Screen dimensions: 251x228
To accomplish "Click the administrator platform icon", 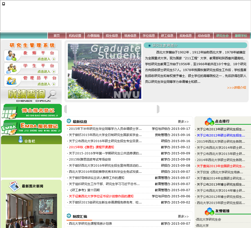I will 11,81.
